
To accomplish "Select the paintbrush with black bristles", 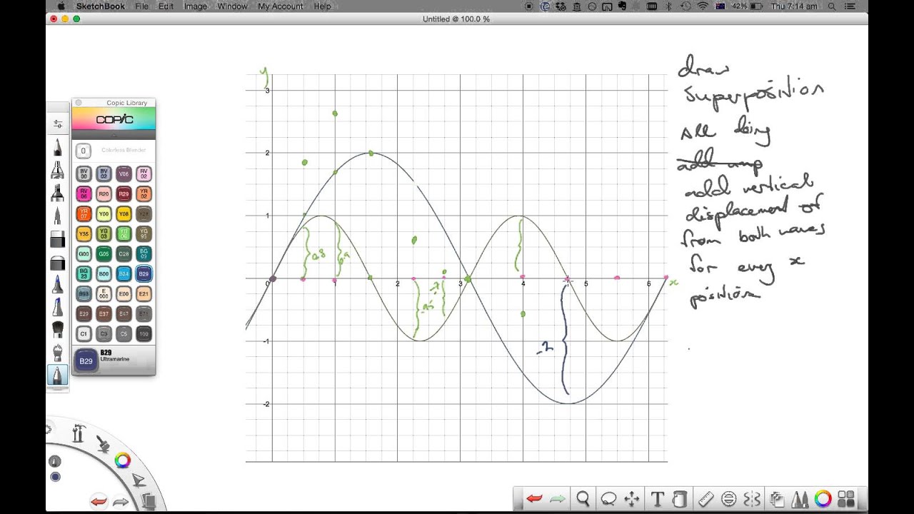I will pos(58,330).
